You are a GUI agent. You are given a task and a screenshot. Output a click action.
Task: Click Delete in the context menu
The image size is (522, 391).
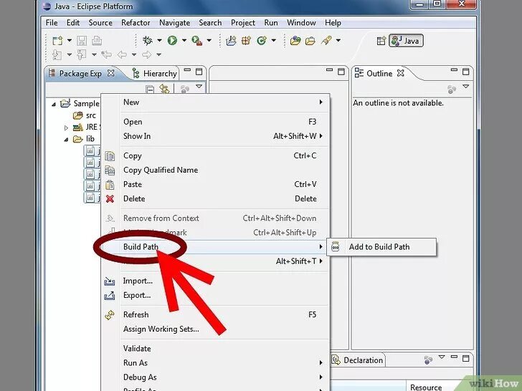[216, 198]
